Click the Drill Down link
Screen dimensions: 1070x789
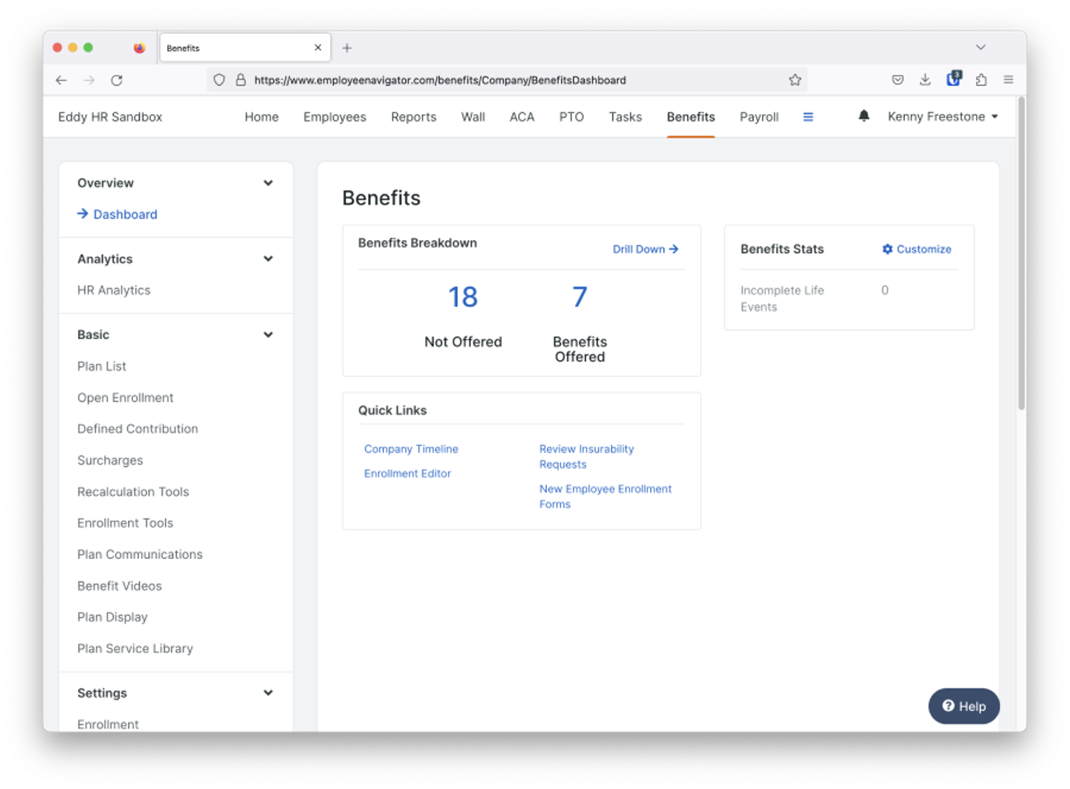point(645,249)
